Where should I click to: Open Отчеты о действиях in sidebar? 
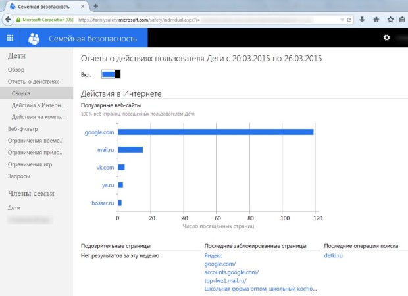[x=34, y=82]
